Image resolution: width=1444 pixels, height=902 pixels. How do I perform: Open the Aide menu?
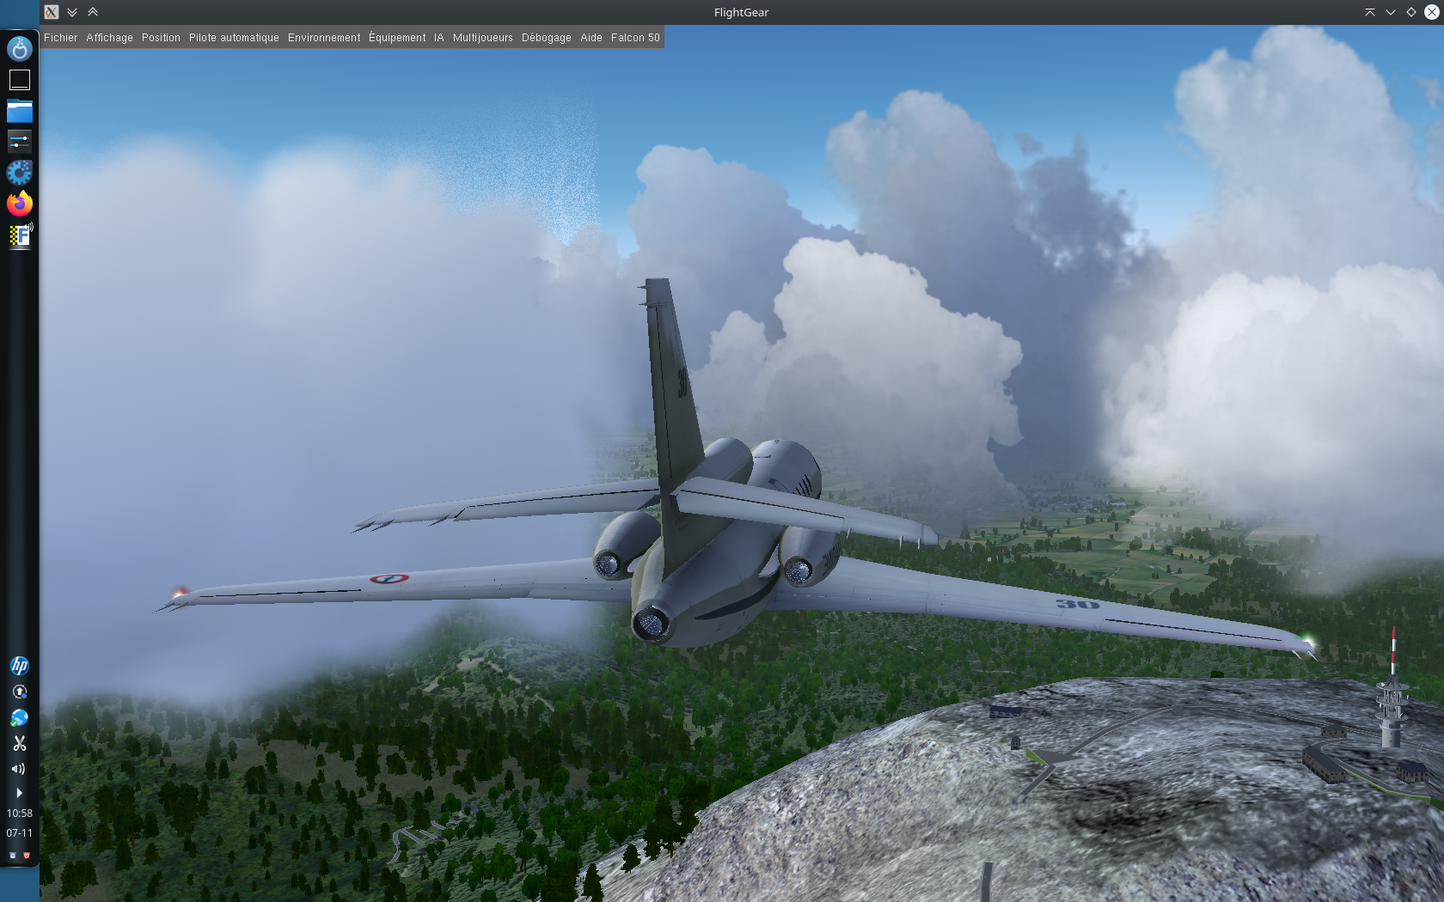(590, 38)
